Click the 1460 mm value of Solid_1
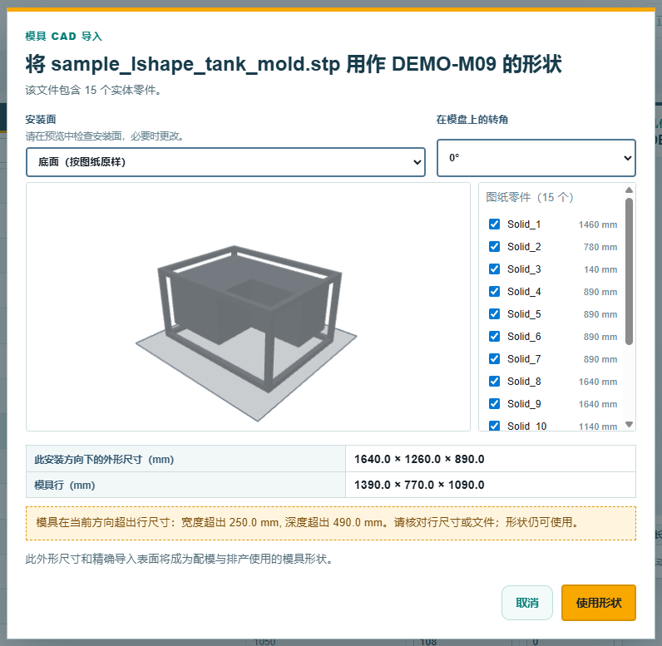The height and width of the screenshot is (646, 662). [598, 224]
